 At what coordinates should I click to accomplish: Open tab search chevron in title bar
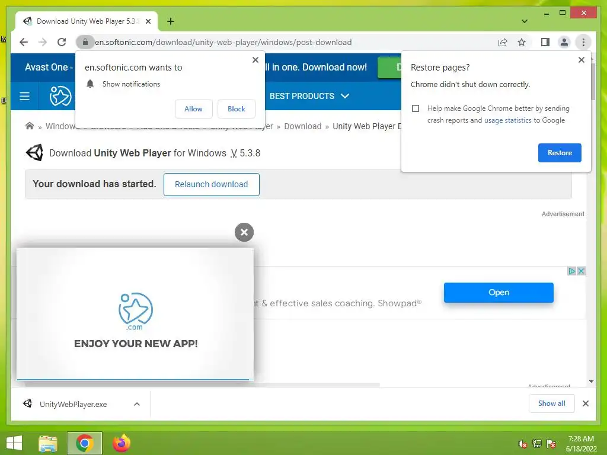[524, 21]
